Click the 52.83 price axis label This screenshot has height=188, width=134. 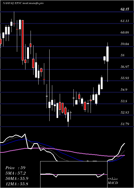click(125, 113)
